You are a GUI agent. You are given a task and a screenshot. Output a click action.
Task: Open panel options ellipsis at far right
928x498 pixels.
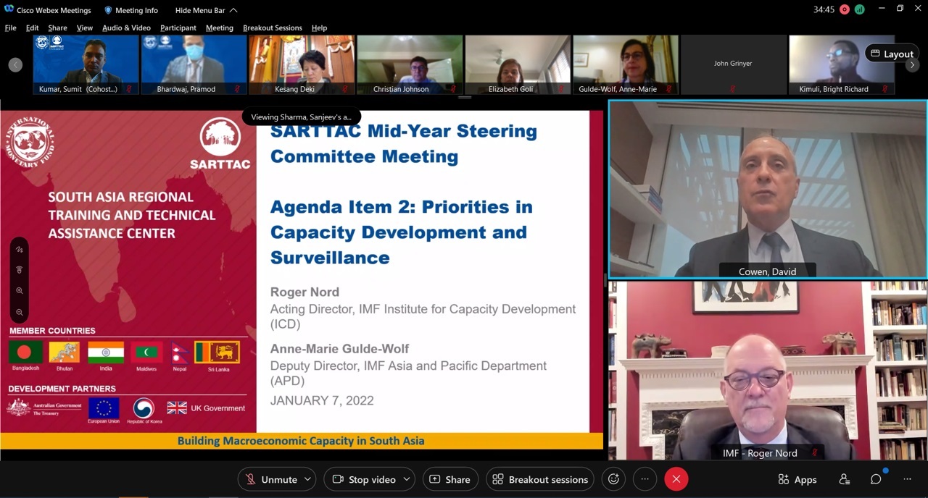pyautogui.click(x=907, y=479)
